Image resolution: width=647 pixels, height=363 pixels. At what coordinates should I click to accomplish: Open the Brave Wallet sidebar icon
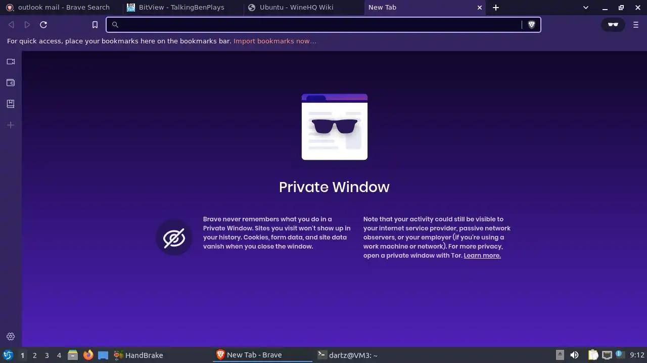11,83
